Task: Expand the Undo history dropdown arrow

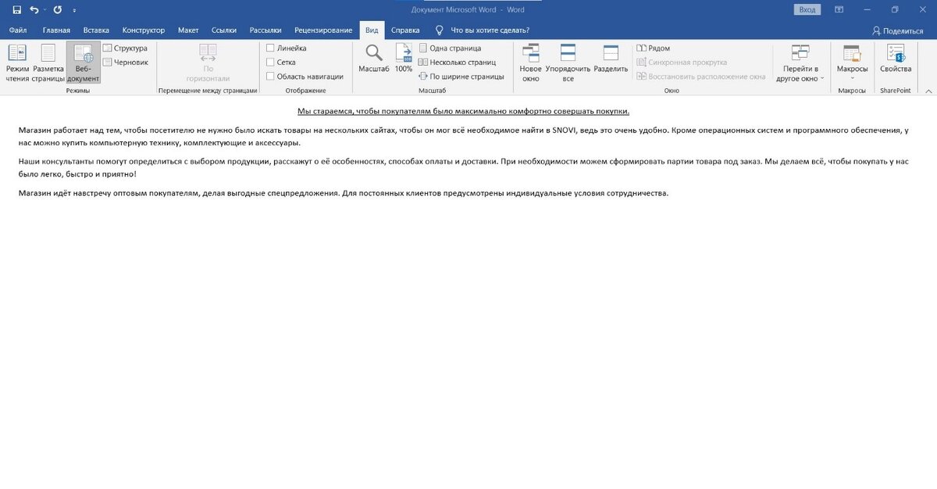Action: coord(44,10)
